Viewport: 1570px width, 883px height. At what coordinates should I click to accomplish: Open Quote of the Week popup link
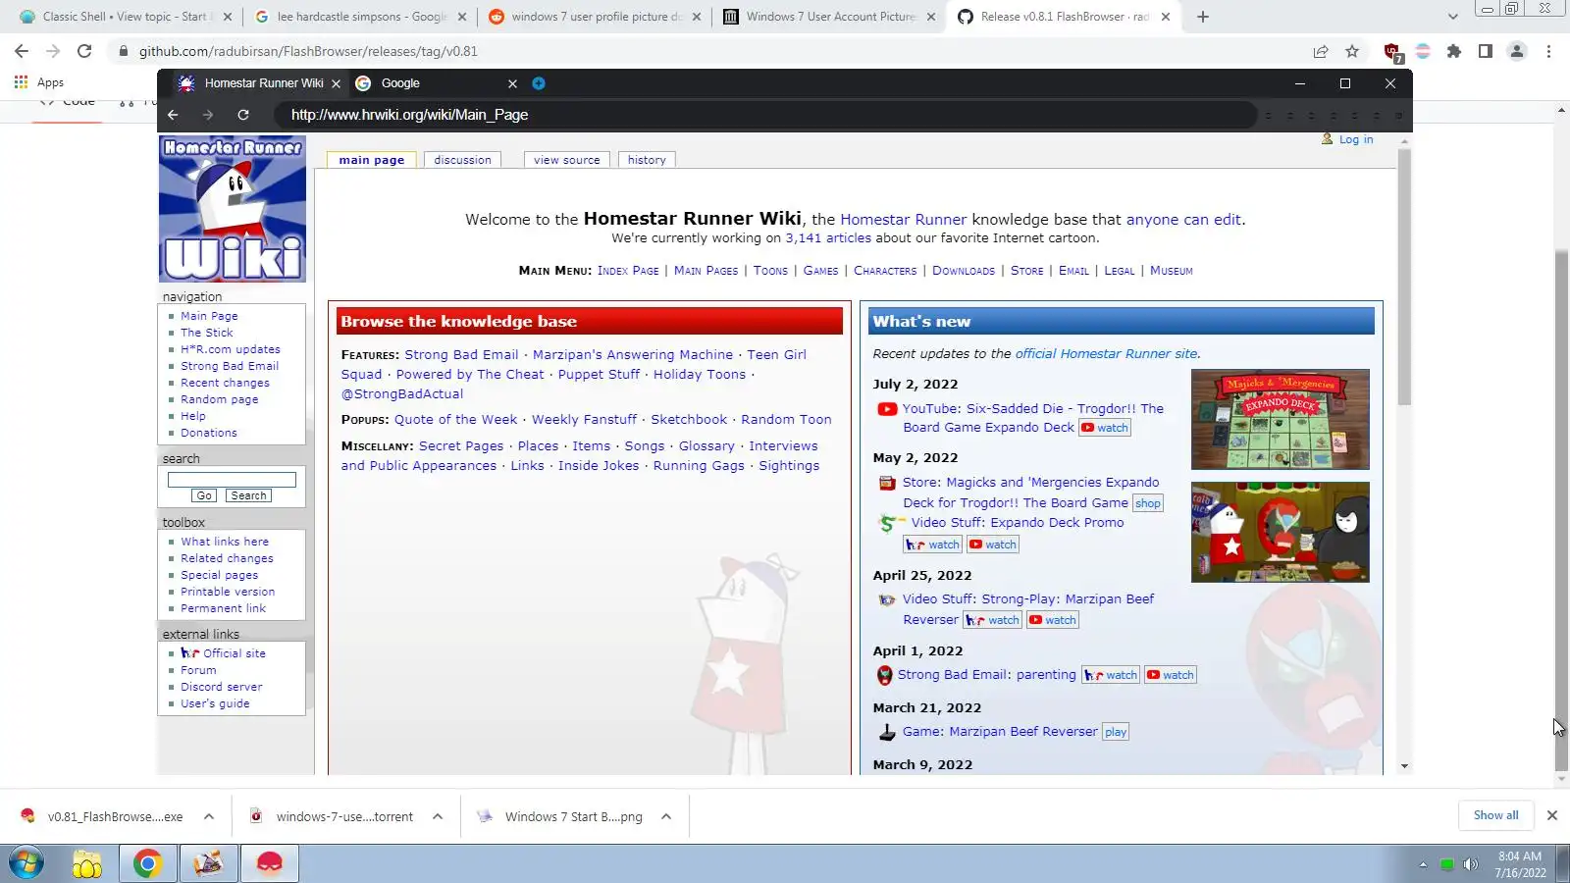[x=455, y=420]
